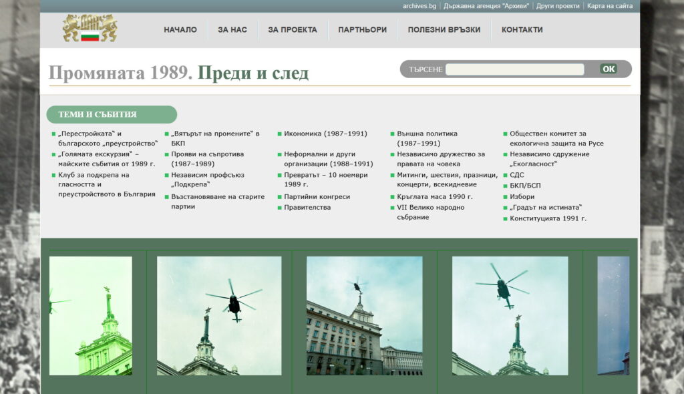Open the green-tinted helicopter thumbnail

pyautogui.click(x=91, y=316)
